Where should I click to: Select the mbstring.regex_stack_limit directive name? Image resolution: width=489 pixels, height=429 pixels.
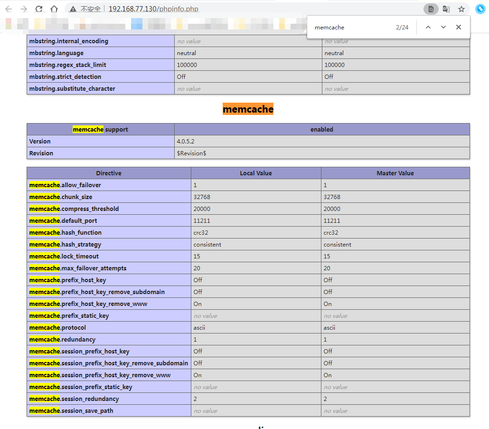(x=68, y=65)
